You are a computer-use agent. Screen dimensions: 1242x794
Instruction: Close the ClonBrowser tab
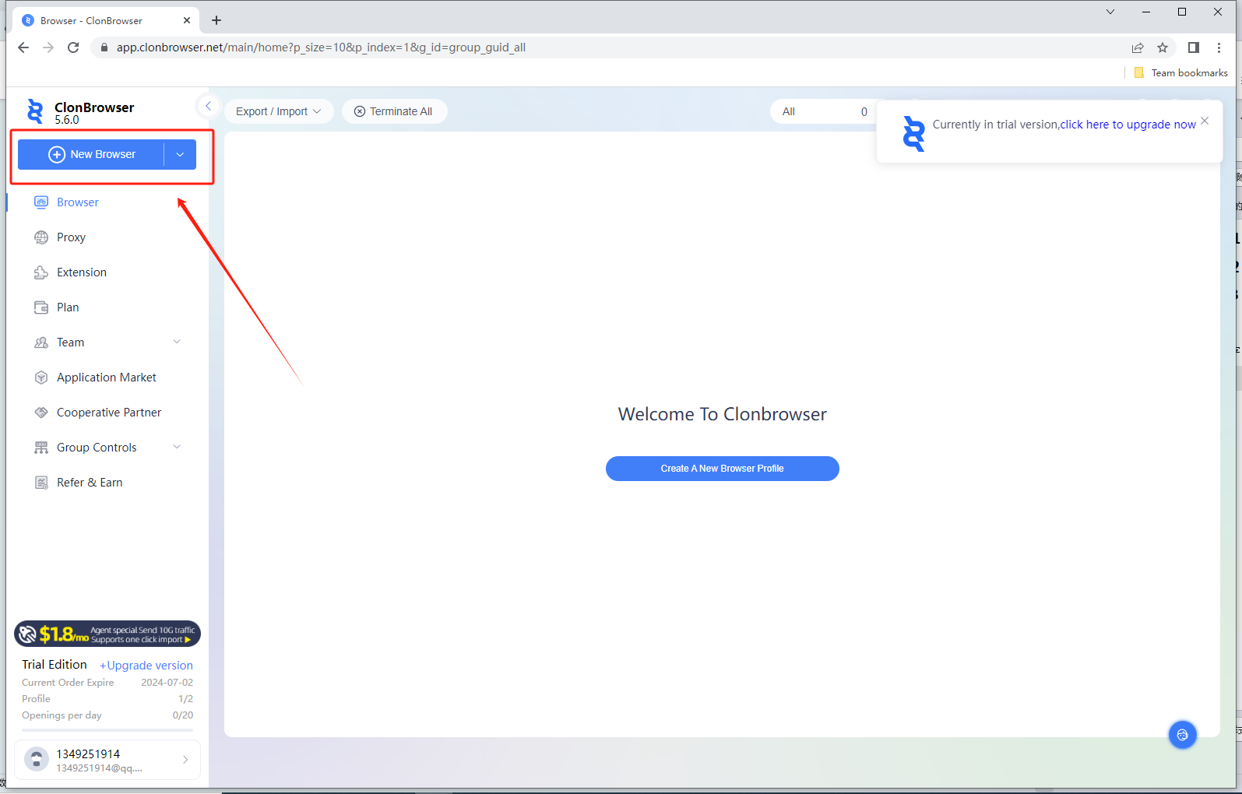(187, 20)
